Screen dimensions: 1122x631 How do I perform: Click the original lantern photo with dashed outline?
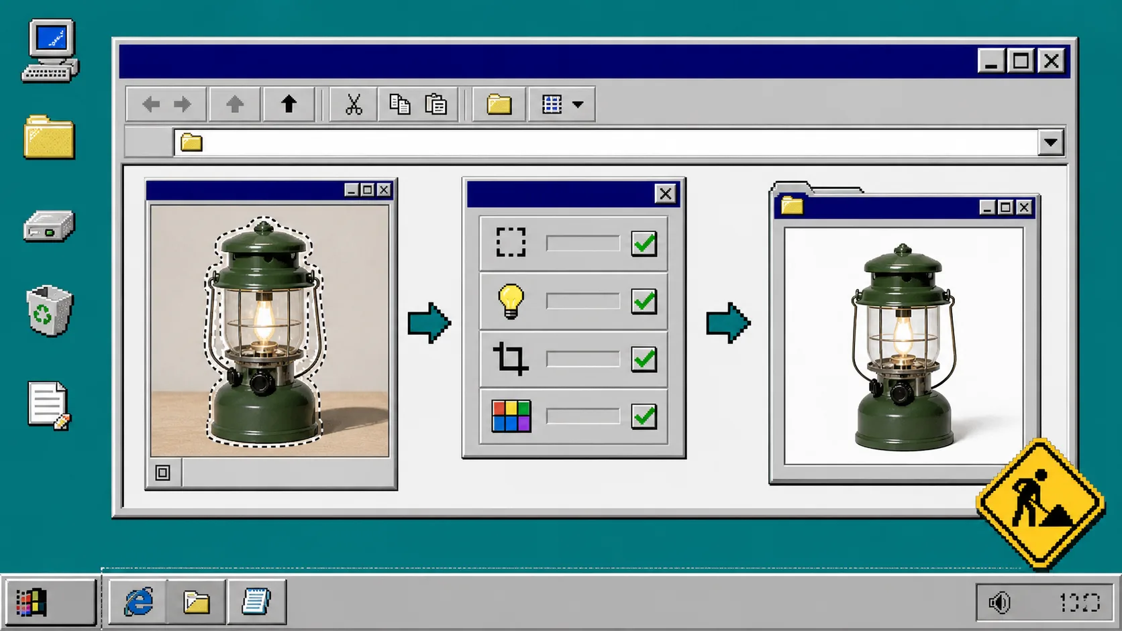tap(270, 331)
